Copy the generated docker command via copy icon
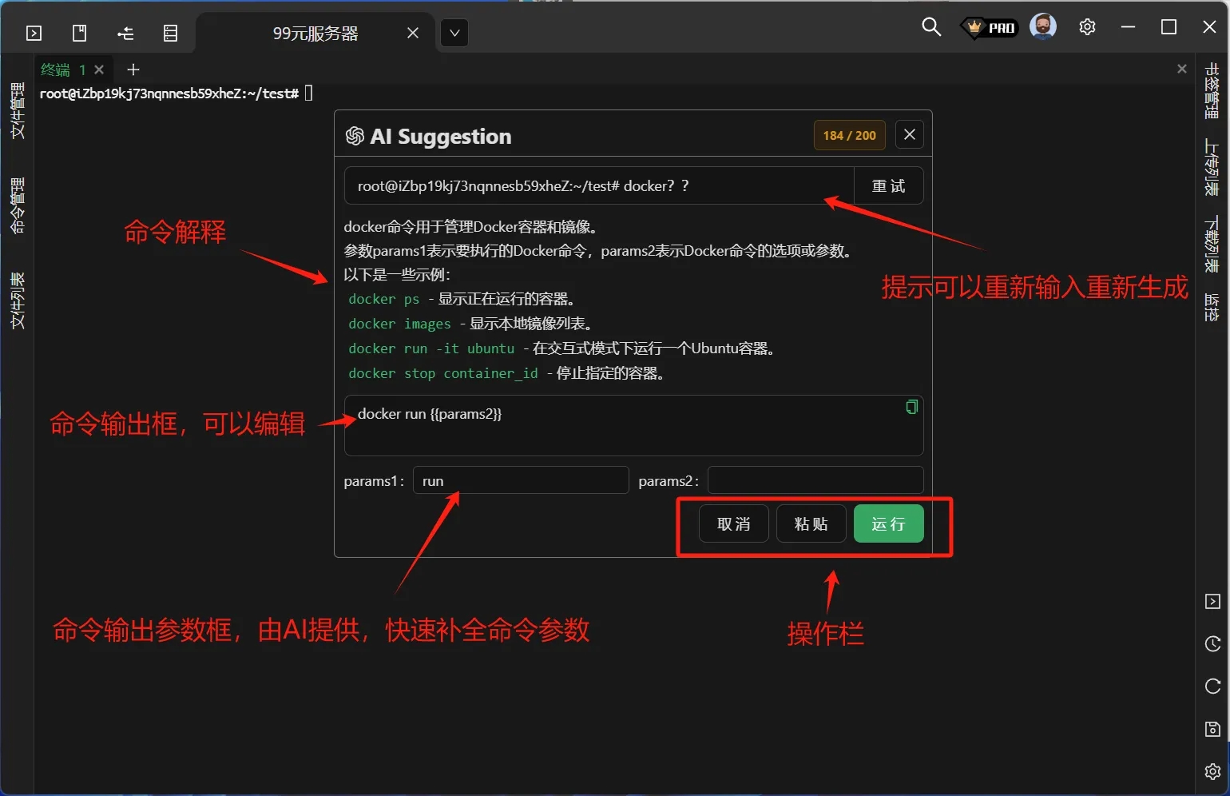This screenshot has width=1230, height=796. coord(911,407)
